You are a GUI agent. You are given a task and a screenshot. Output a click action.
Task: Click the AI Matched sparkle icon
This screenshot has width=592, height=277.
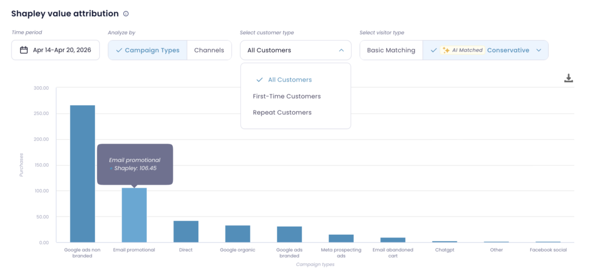[x=446, y=50]
